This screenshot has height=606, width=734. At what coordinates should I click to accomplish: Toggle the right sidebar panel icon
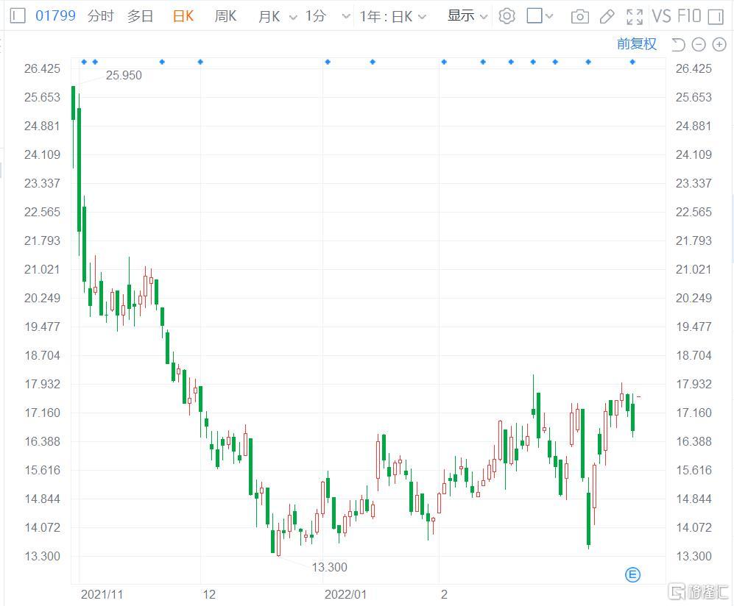(x=715, y=15)
